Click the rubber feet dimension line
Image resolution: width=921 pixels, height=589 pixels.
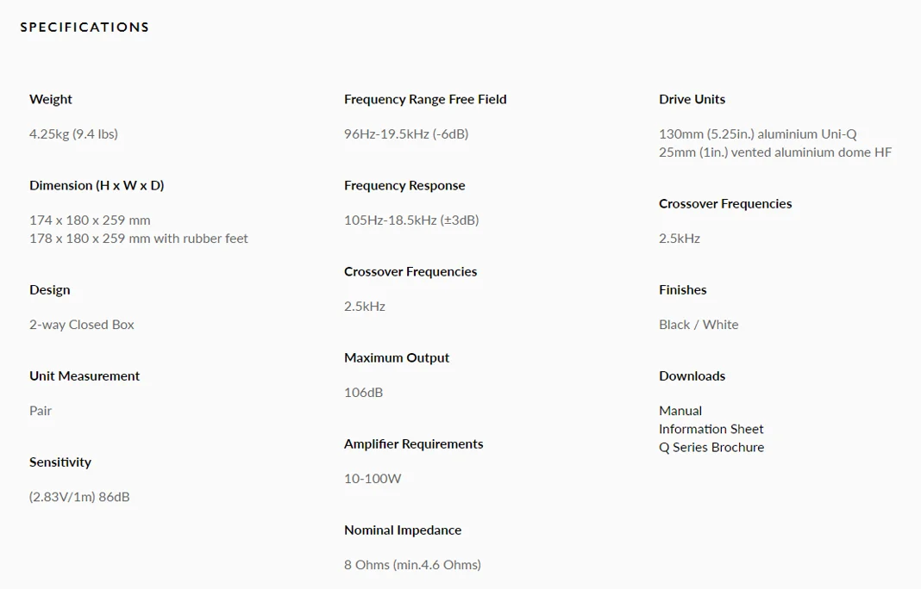(x=139, y=239)
